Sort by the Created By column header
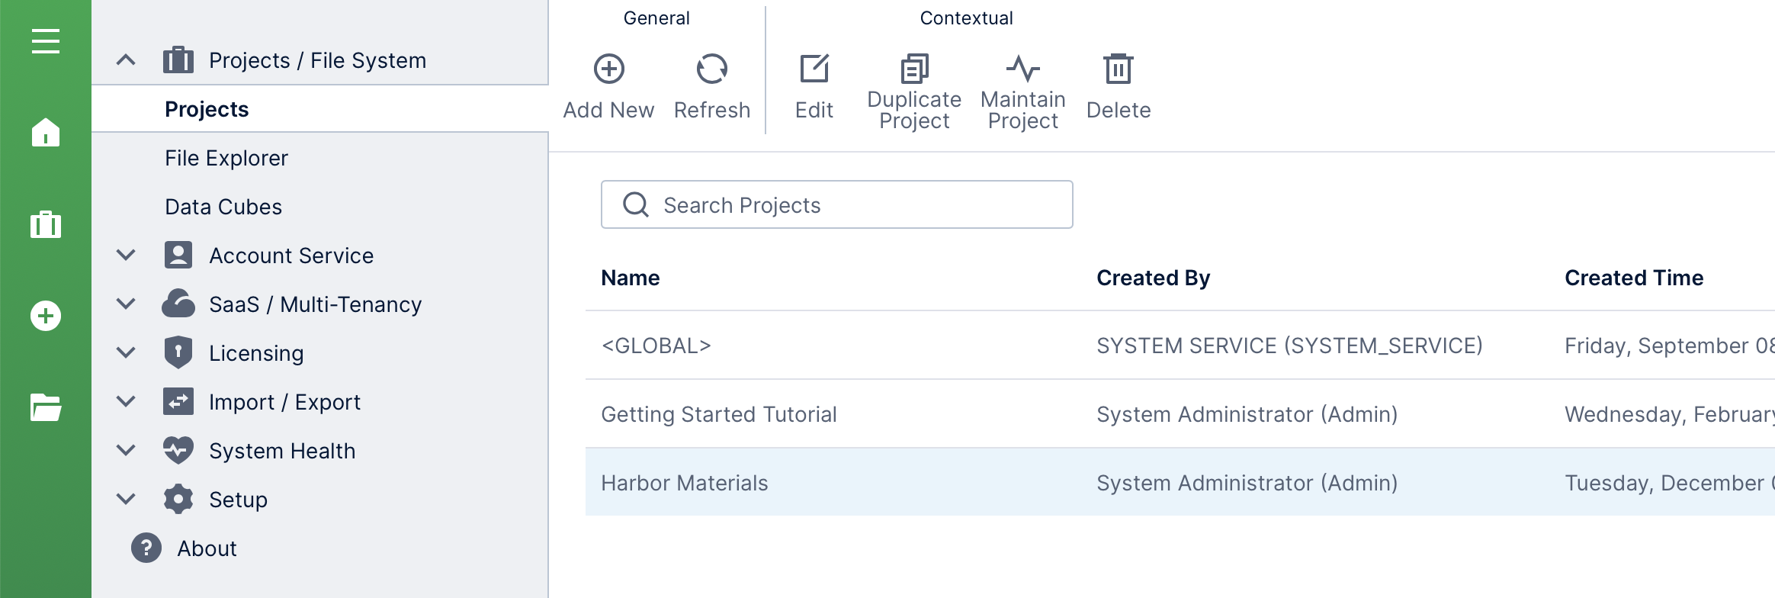Viewport: 1775px width, 598px height. pyautogui.click(x=1153, y=278)
